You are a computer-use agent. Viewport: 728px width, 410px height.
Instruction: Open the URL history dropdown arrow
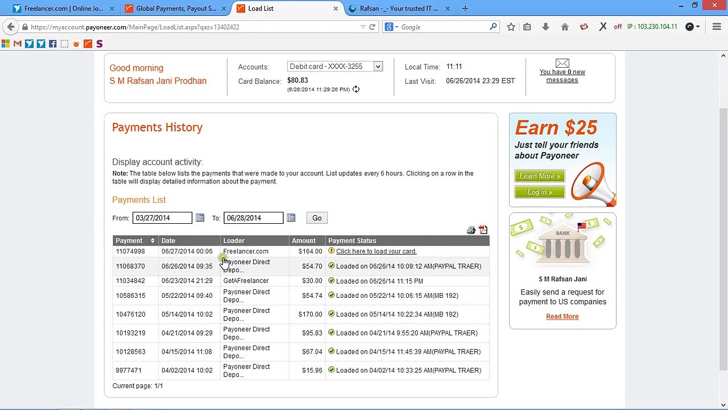click(x=363, y=27)
